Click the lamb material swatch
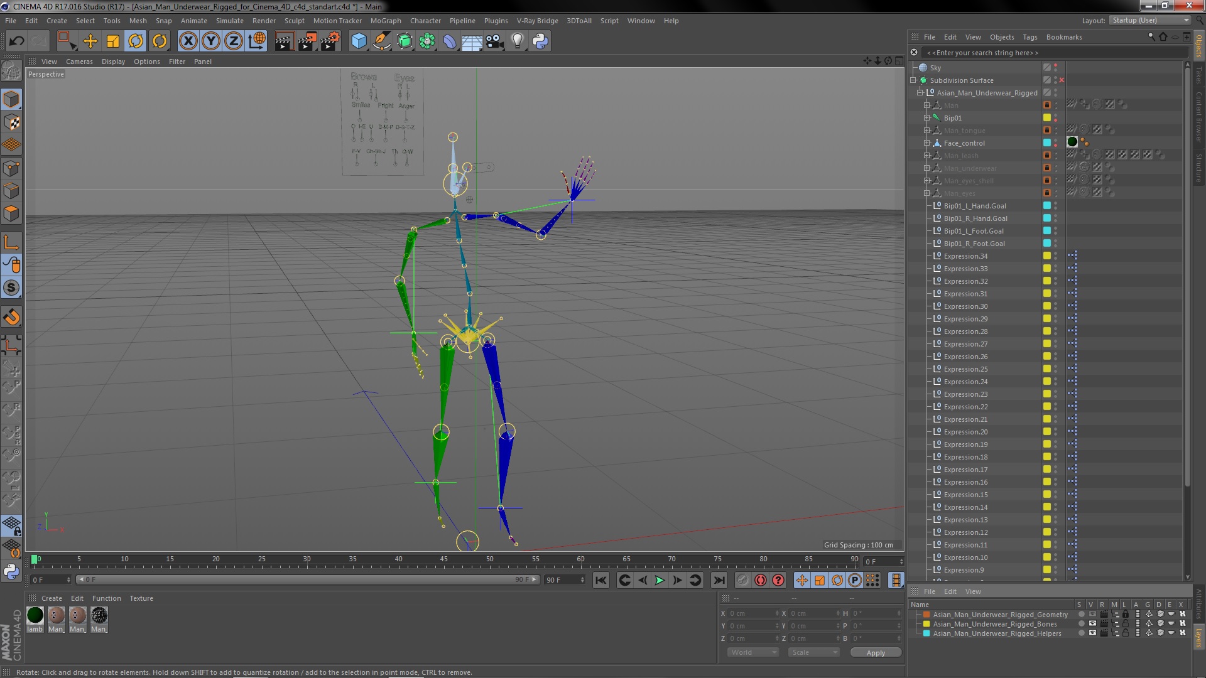 pyautogui.click(x=35, y=615)
